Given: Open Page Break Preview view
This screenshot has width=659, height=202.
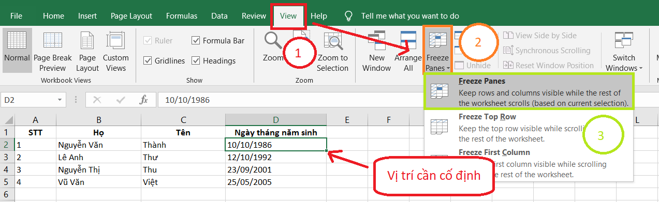Looking at the screenshot, I should 53,51.
